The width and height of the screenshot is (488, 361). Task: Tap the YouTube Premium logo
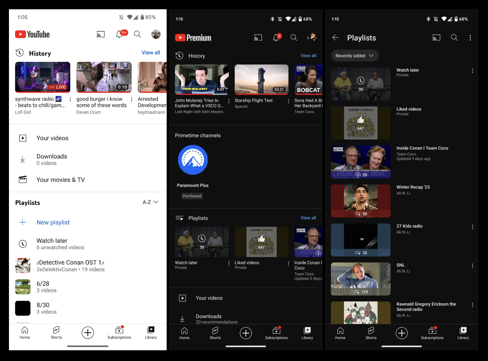[193, 38]
